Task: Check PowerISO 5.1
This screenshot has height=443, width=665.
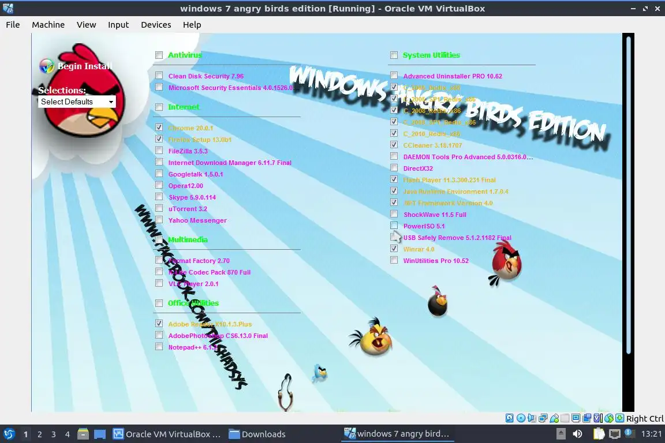Action: 394,226
